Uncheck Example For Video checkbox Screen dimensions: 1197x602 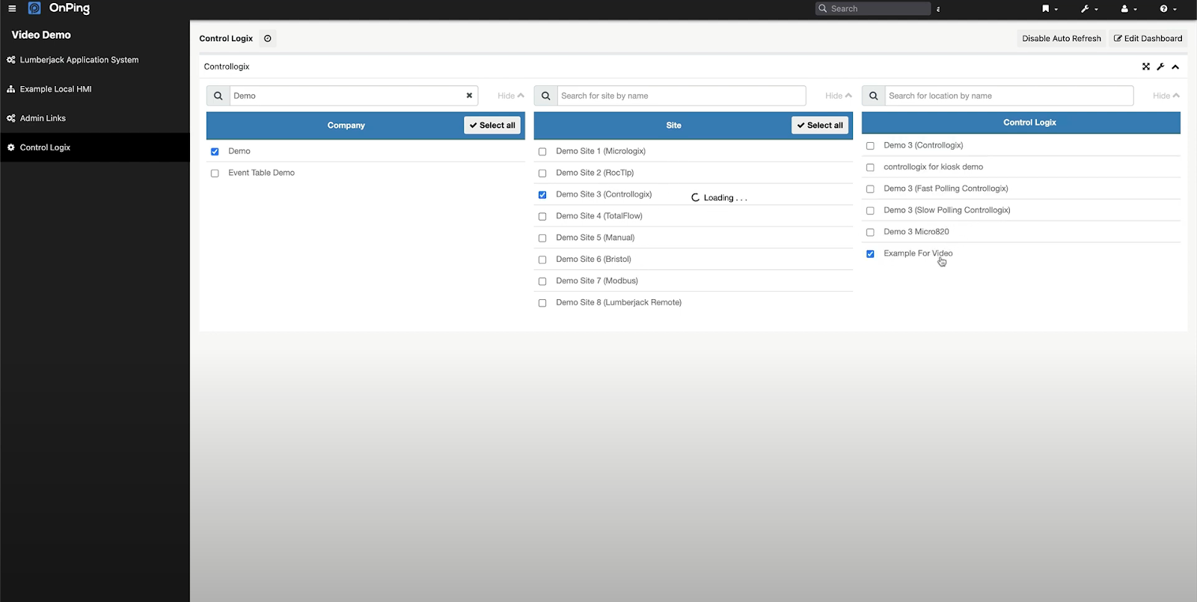(870, 254)
